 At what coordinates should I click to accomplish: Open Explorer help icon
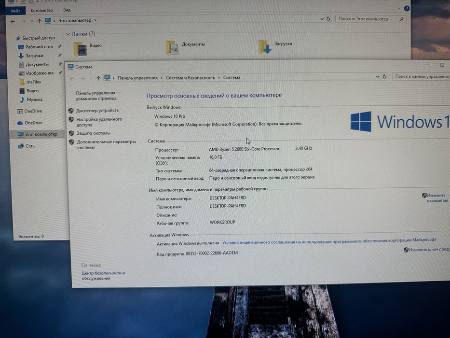click(407, 8)
